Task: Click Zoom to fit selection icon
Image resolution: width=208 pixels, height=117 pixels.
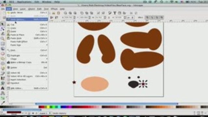Action: [65, 13]
